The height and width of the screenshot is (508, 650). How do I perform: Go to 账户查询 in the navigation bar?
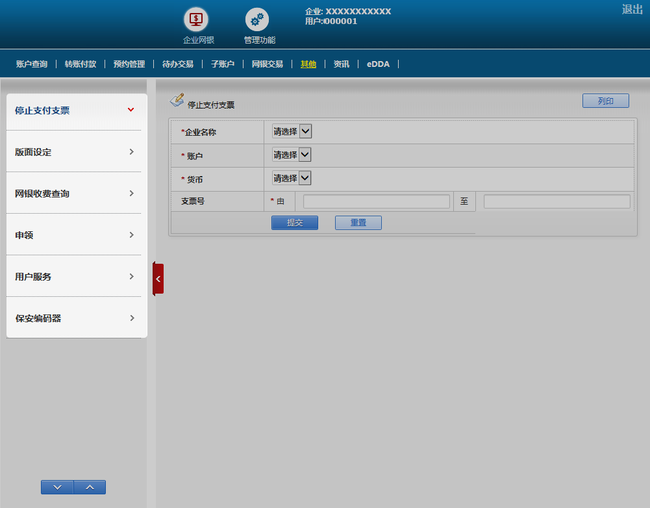tap(32, 64)
